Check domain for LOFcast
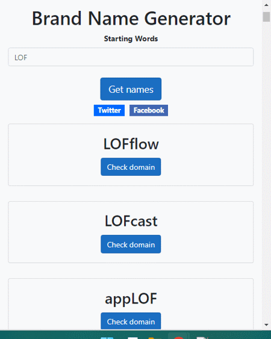This screenshot has height=339, width=271. coord(131,244)
